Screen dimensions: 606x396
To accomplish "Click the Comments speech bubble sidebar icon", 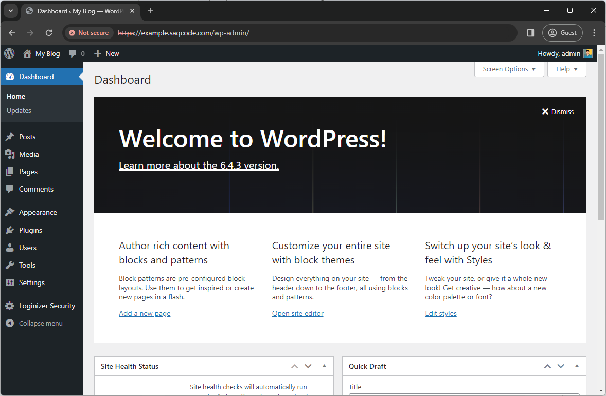I will point(10,189).
